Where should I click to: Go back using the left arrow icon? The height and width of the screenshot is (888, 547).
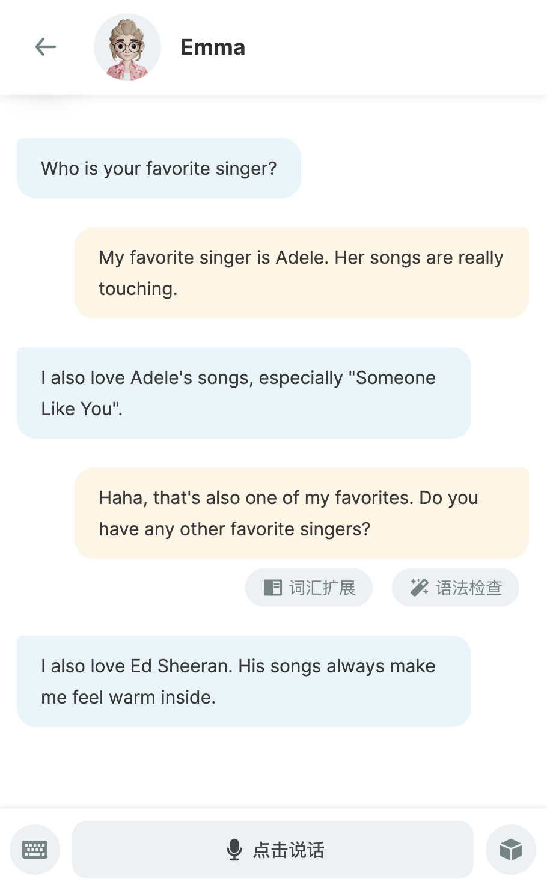pyautogui.click(x=46, y=47)
